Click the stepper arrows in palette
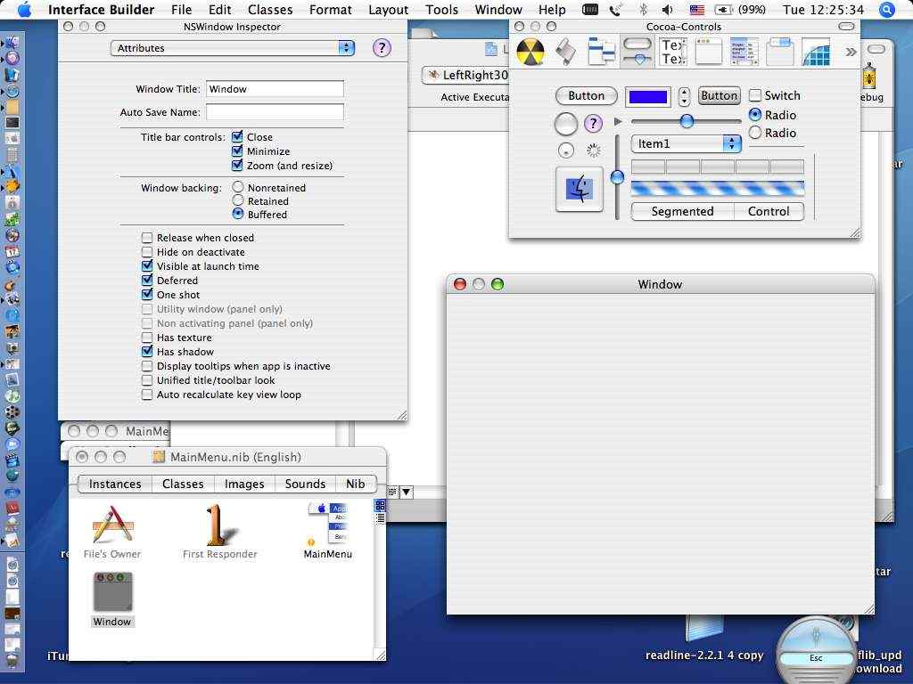 point(684,96)
